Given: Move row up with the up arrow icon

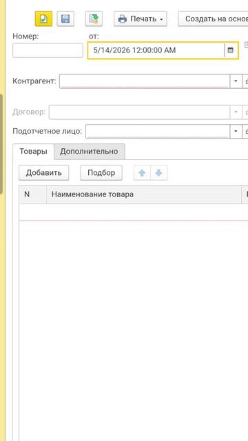Looking at the screenshot, I should 142,173.
